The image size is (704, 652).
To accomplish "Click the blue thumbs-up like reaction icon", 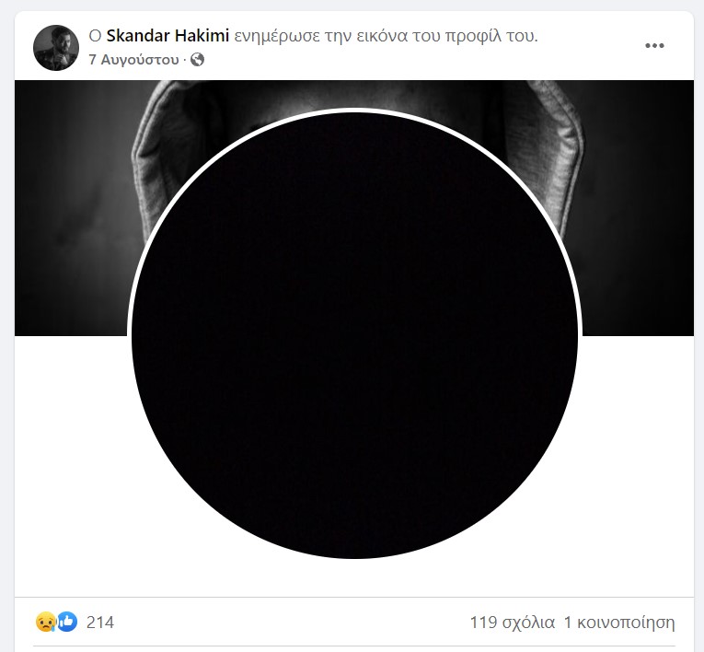I will pos(67,622).
